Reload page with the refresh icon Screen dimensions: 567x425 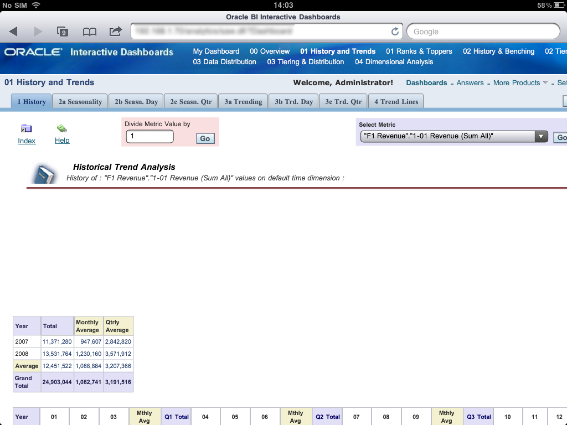point(395,32)
